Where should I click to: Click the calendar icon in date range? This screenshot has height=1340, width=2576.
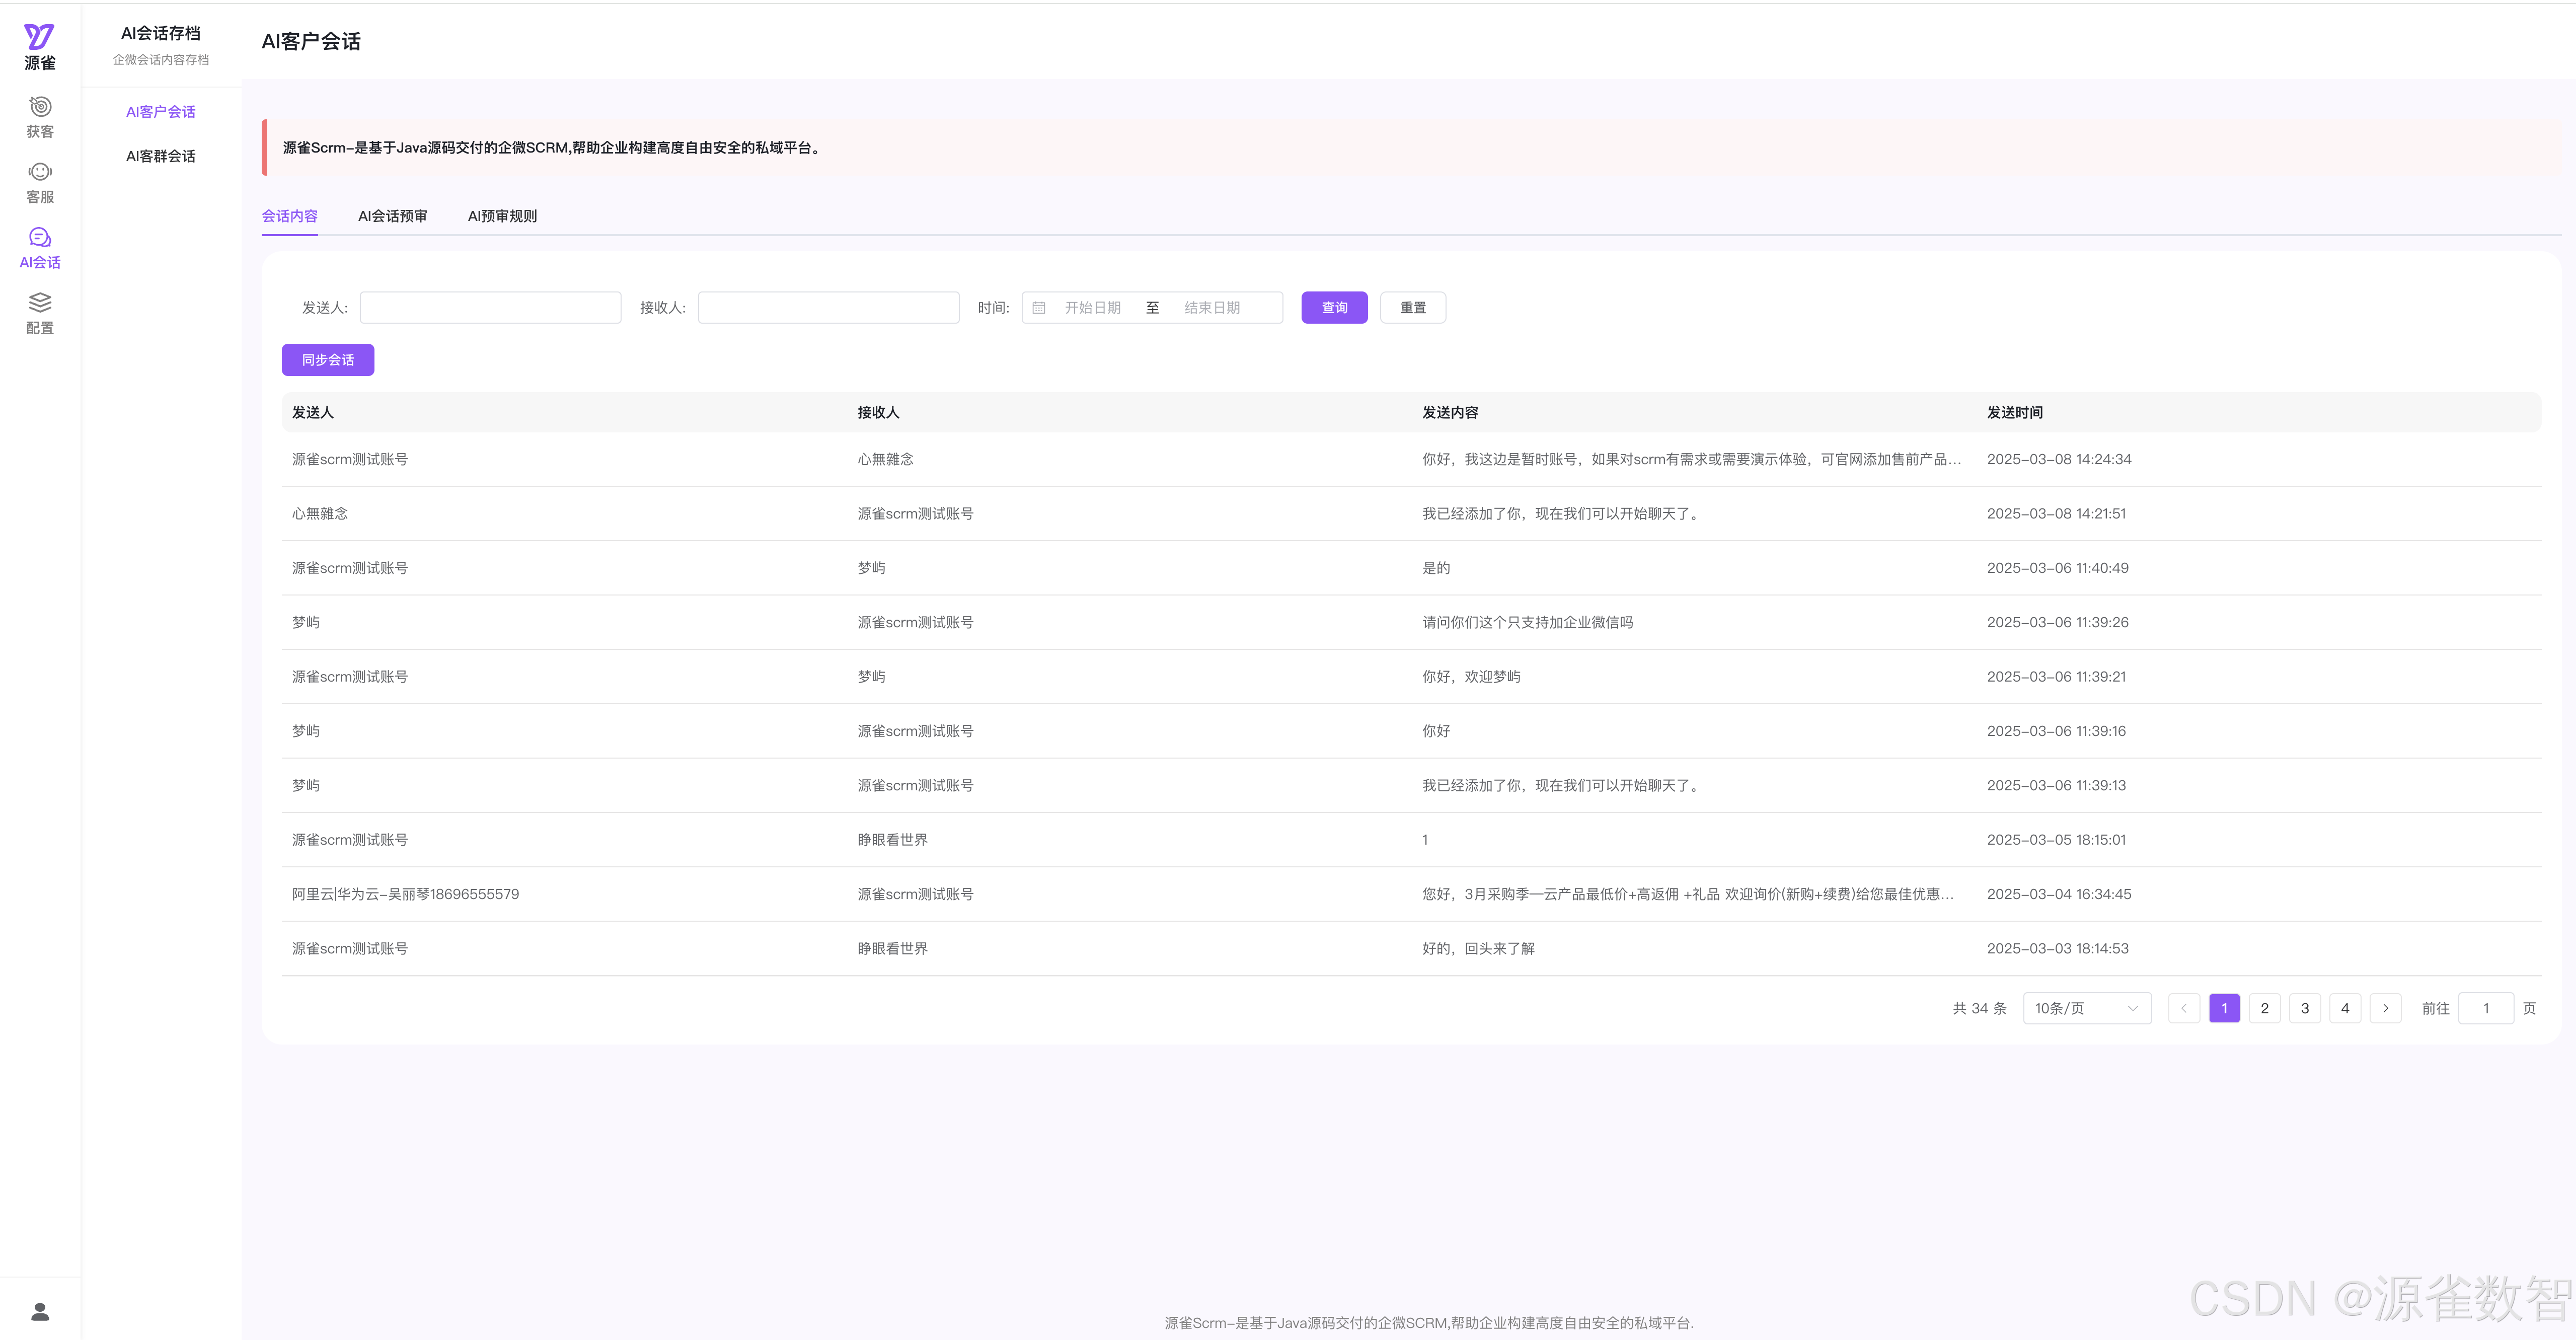(x=1039, y=308)
